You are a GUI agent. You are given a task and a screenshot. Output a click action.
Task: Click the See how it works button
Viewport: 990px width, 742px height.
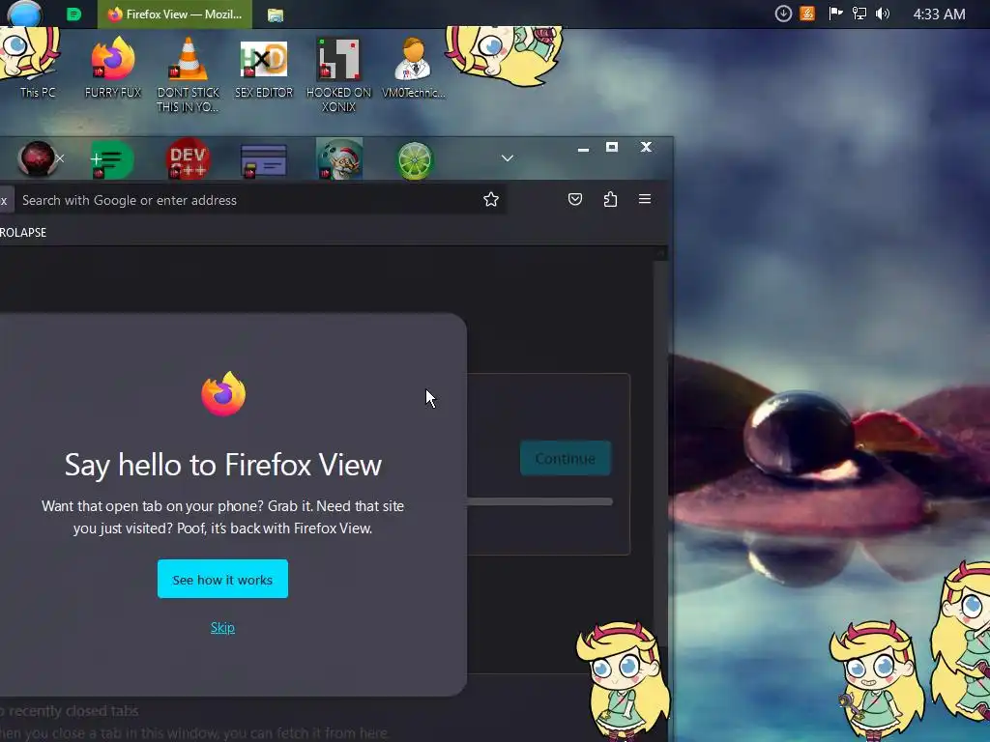pyautogui.click(x=222, y=579)
